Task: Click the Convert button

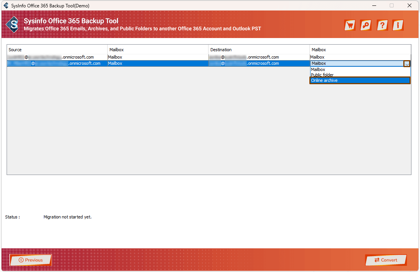Action: point(386,260)
